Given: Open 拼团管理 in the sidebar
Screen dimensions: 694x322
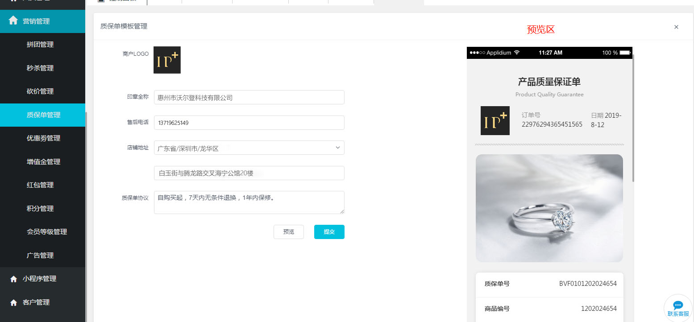Looking at the screenshot, I should [40, 45].
